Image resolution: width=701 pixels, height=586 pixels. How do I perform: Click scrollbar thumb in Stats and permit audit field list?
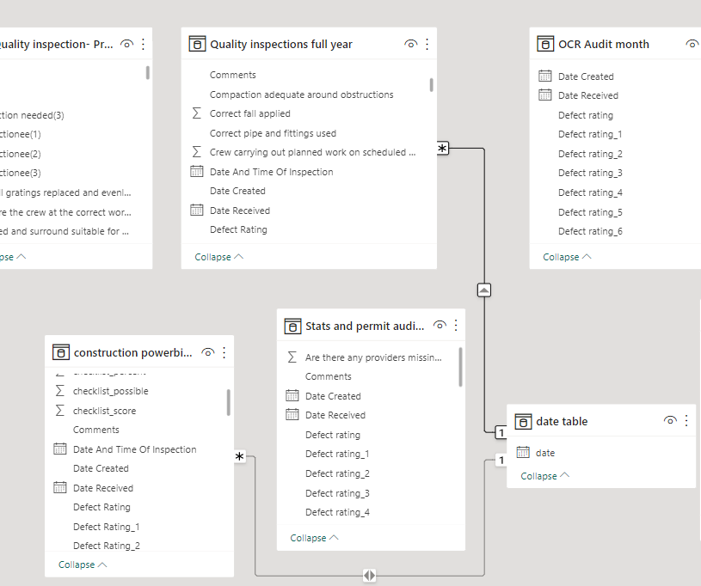pyautogui.click(x=460, y=367)
